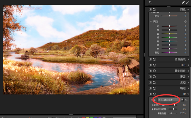
Task: Click the 红 luminance slider
Action: (x=169, y=26)
